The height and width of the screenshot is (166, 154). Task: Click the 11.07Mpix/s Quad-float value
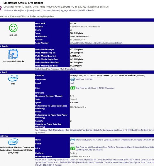(x=76, y=66)
